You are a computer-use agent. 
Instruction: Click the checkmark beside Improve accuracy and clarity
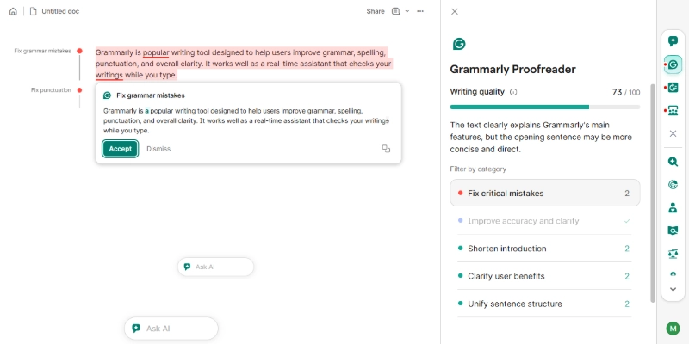(627, 221)
